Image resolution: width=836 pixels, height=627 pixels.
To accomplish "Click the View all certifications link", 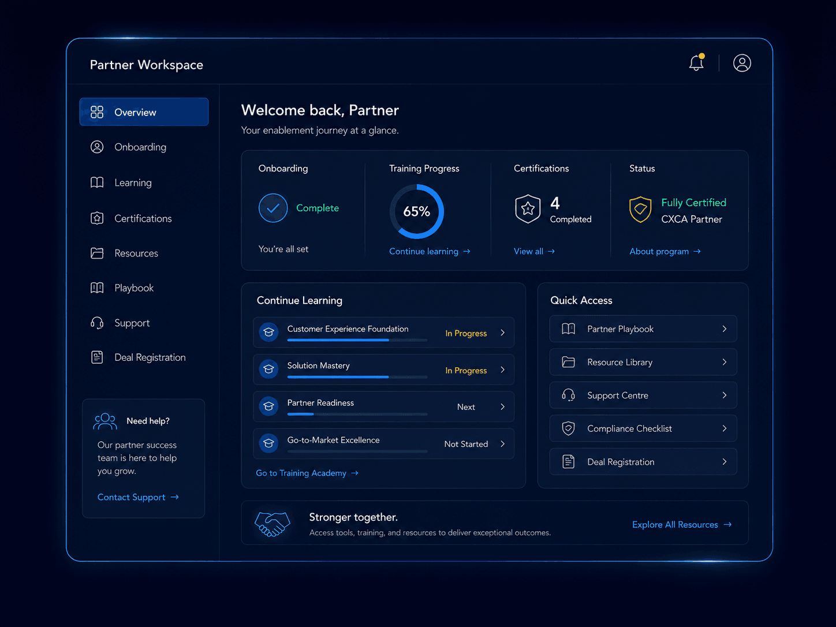I will pos(534,251).
